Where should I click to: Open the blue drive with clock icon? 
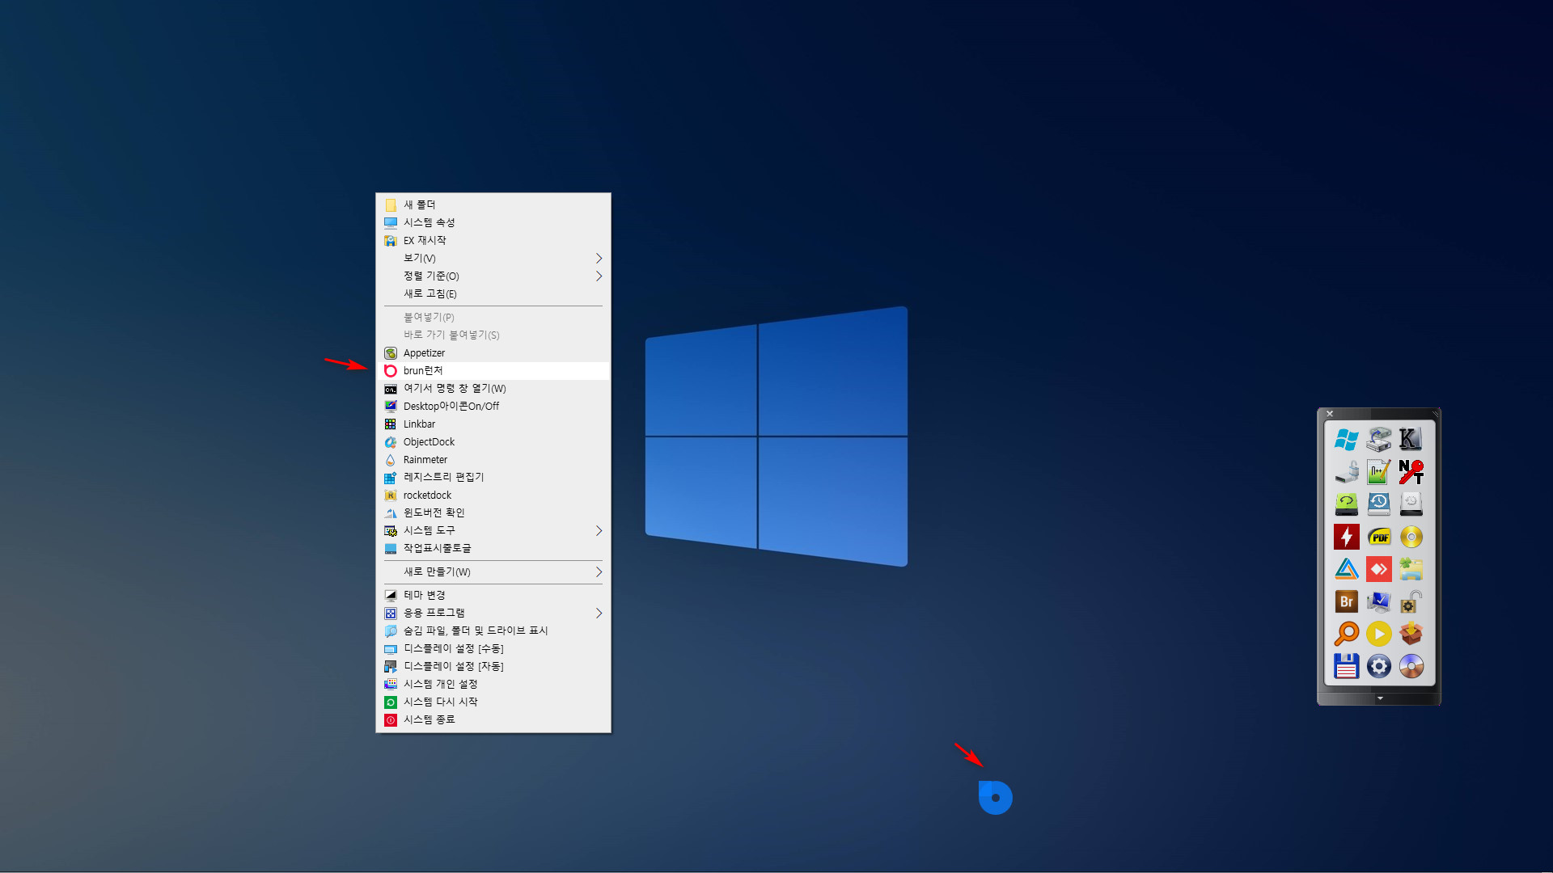click(1379, 504)
